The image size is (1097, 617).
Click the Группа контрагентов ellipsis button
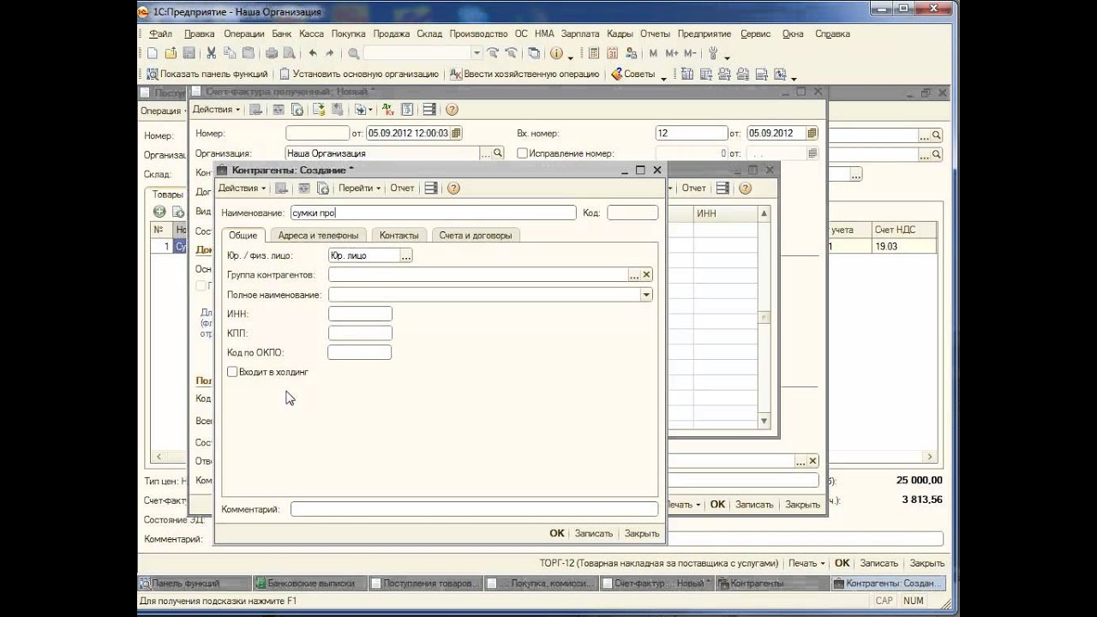(634, 275)
